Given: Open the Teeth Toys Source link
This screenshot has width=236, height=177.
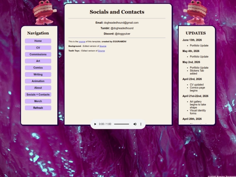Looking at the screenshot, I should click(101, 51).
